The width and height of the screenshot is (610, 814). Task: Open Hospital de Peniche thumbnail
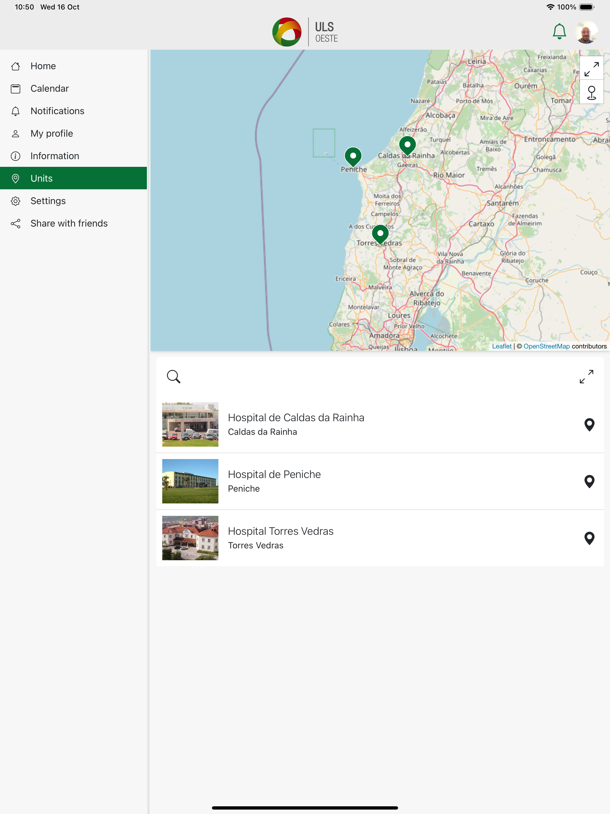pos(190,481)
